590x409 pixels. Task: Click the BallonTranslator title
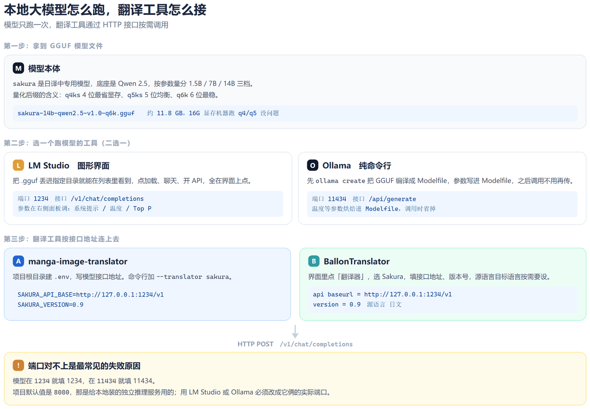357,262
